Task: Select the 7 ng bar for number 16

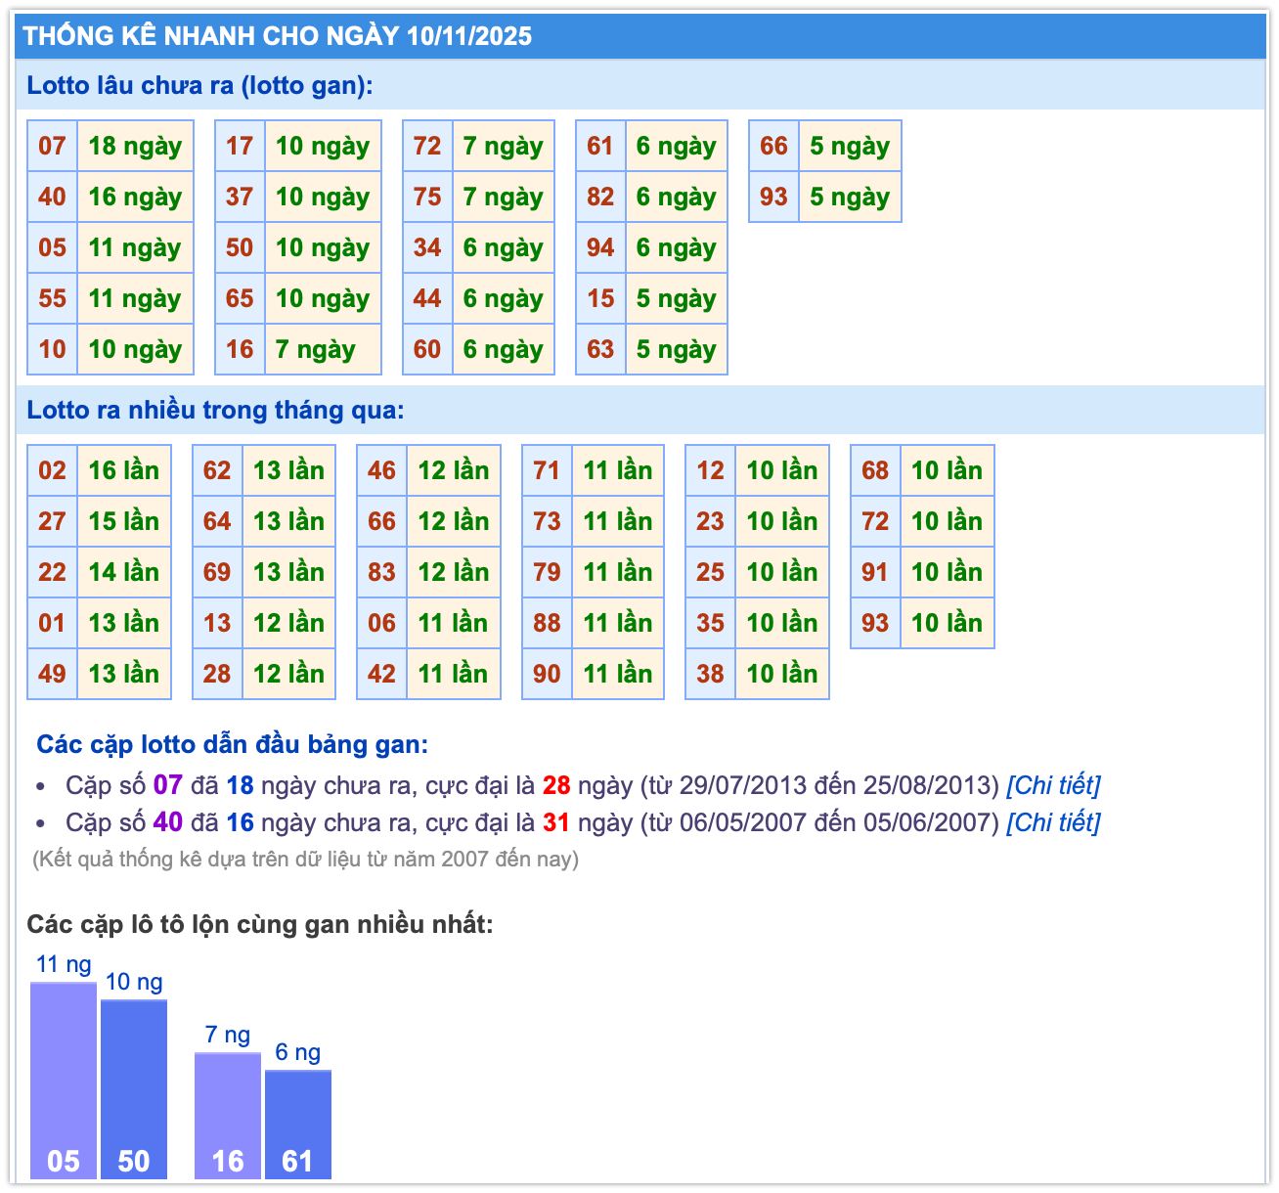Action: (x=228, y=1116)
